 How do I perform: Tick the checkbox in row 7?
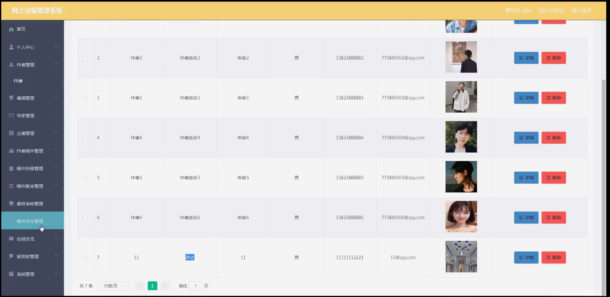(85, 257)
